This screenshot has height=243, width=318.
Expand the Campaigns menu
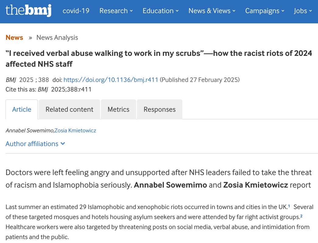coord(264,11)
